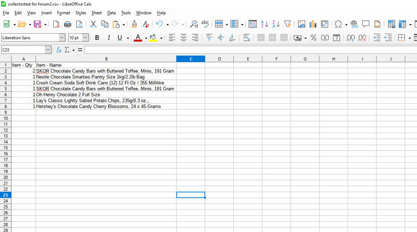Toggle Align Top vertical alignment

tap(209, 37)
